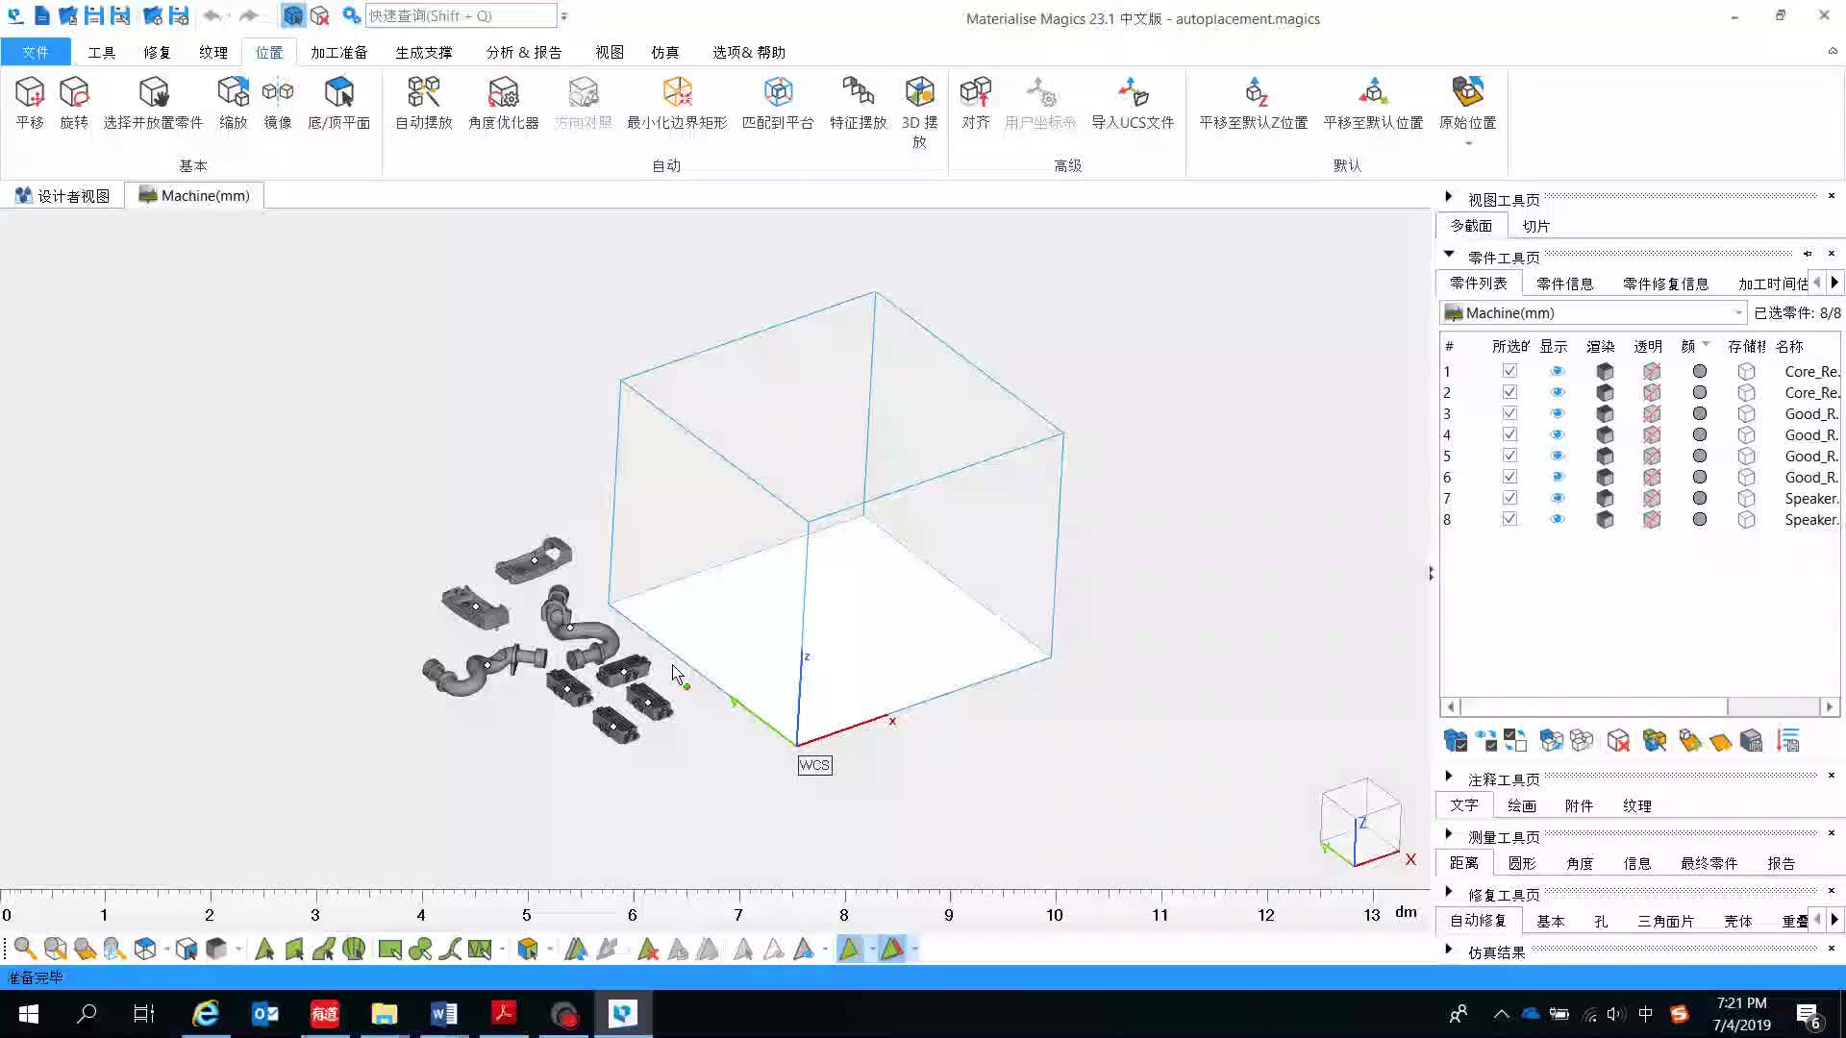Open the 对齐 align tool
The height and width of the screenshot is (1038, 1846).
[x=975, y=103]
